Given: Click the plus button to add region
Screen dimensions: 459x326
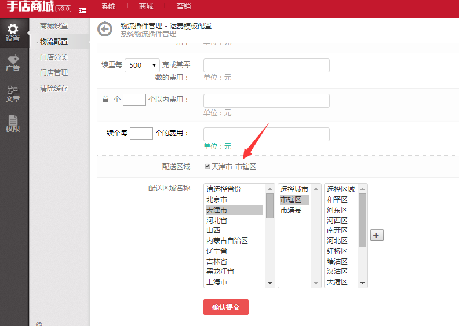Looking at the screenshot, I should click(377, 235).
